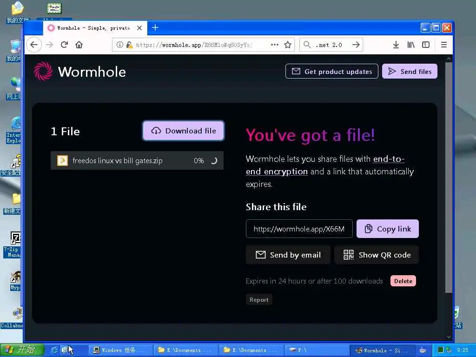
Task: Open a new browser tab
Action: 155,27
